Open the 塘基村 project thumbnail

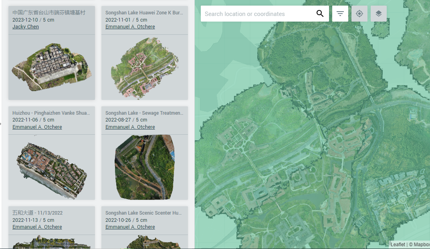[51, 67]
